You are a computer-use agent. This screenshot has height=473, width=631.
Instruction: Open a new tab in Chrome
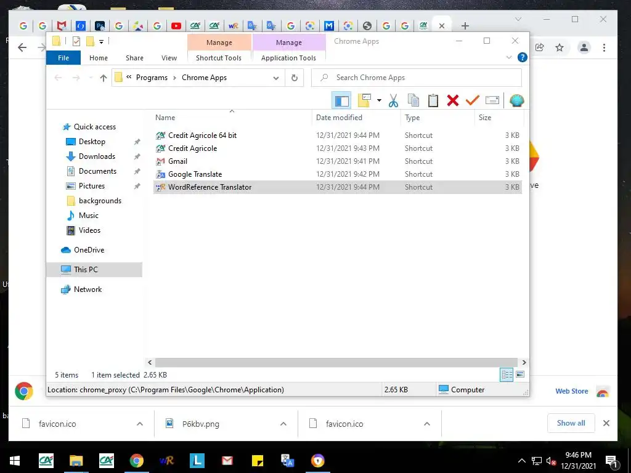click(465, 26)
